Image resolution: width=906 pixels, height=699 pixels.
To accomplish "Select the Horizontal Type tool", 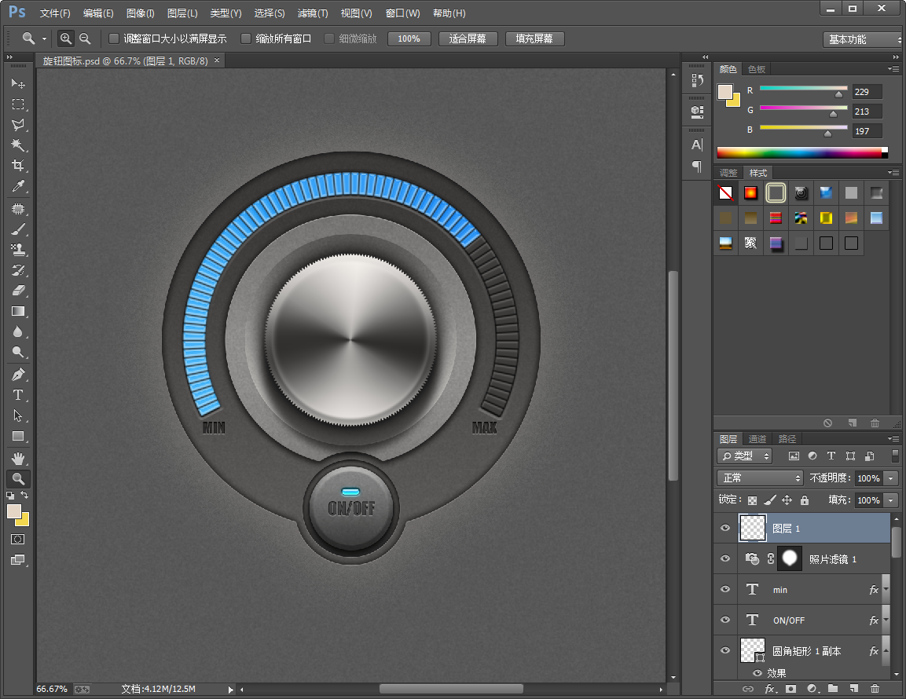I will [17, 395].
